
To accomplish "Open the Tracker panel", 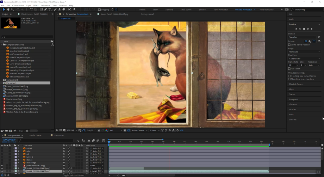I will click(x=292, y=94).
